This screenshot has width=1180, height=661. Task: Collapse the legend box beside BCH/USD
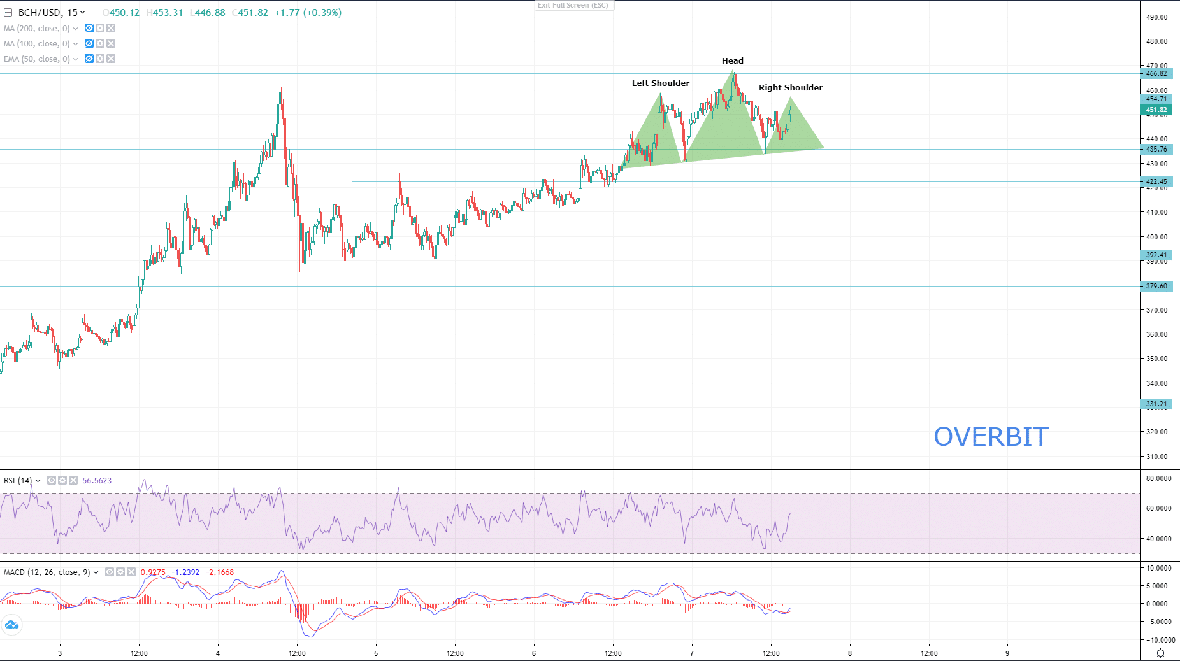point(8,13)
